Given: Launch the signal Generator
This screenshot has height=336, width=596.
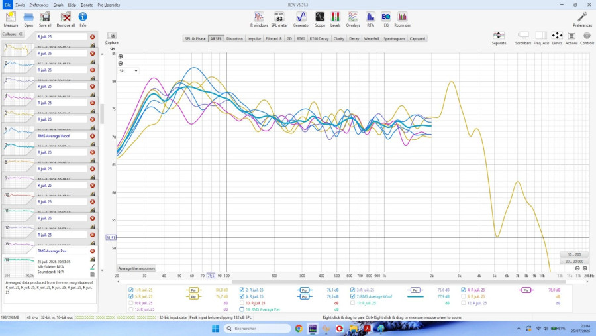Looking at the screenshot, I should coord(301,19).
